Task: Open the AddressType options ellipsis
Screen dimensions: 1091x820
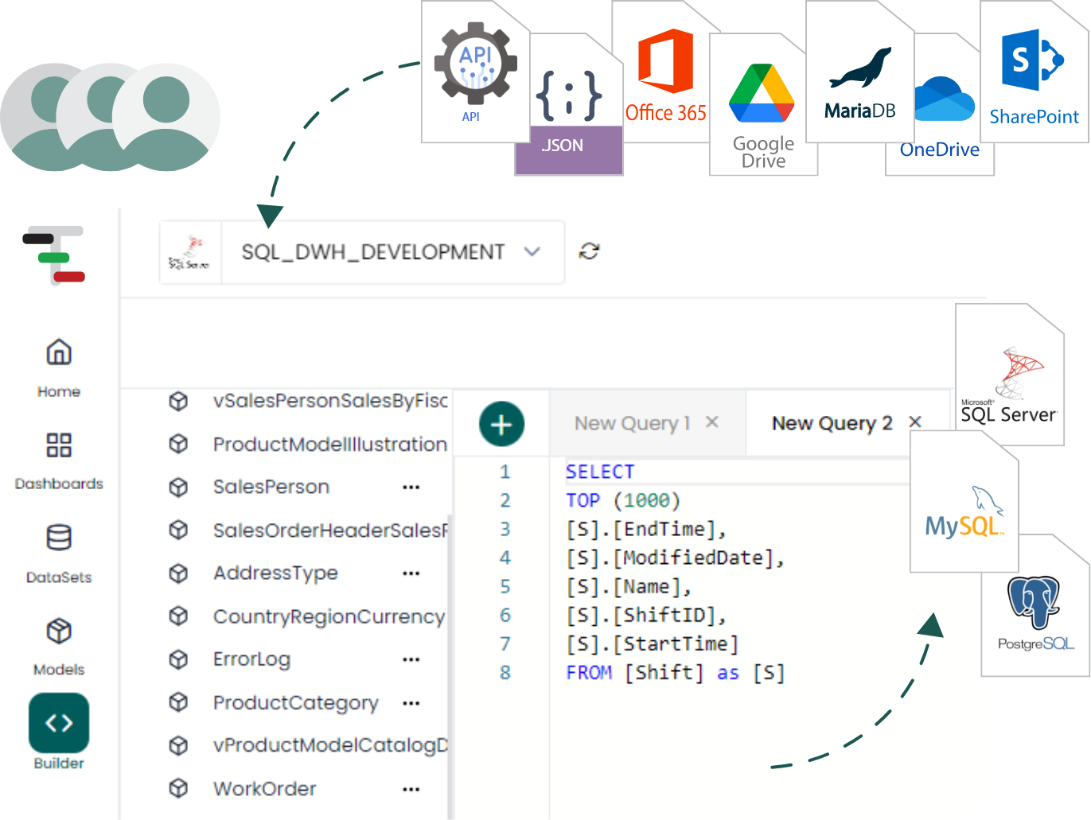Action: point(411,573)
